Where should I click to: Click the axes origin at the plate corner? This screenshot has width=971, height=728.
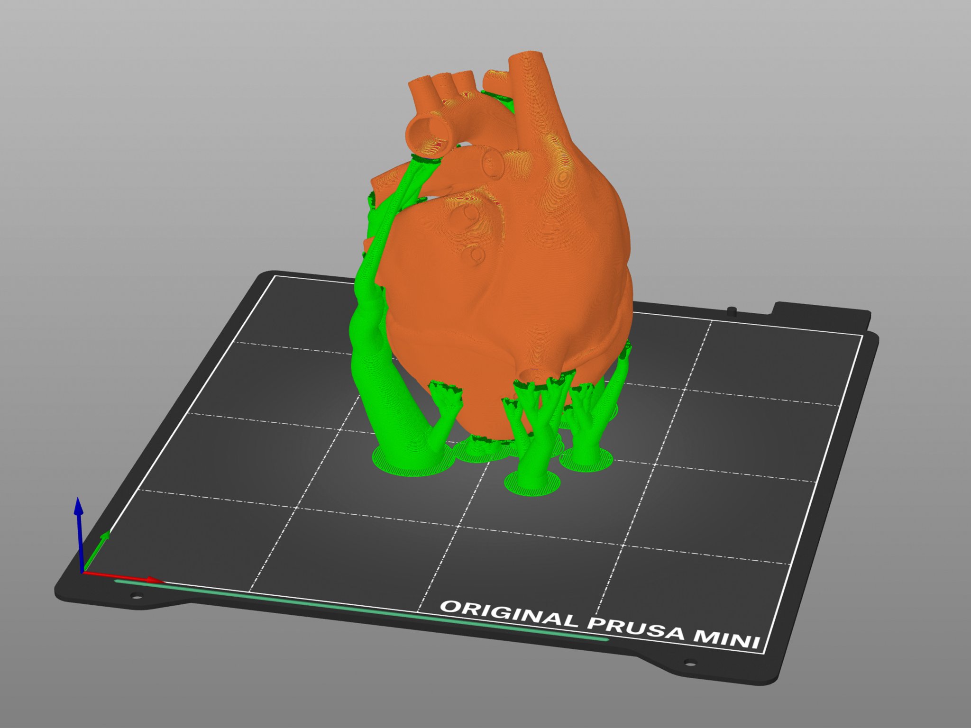(x=83, y=573)
